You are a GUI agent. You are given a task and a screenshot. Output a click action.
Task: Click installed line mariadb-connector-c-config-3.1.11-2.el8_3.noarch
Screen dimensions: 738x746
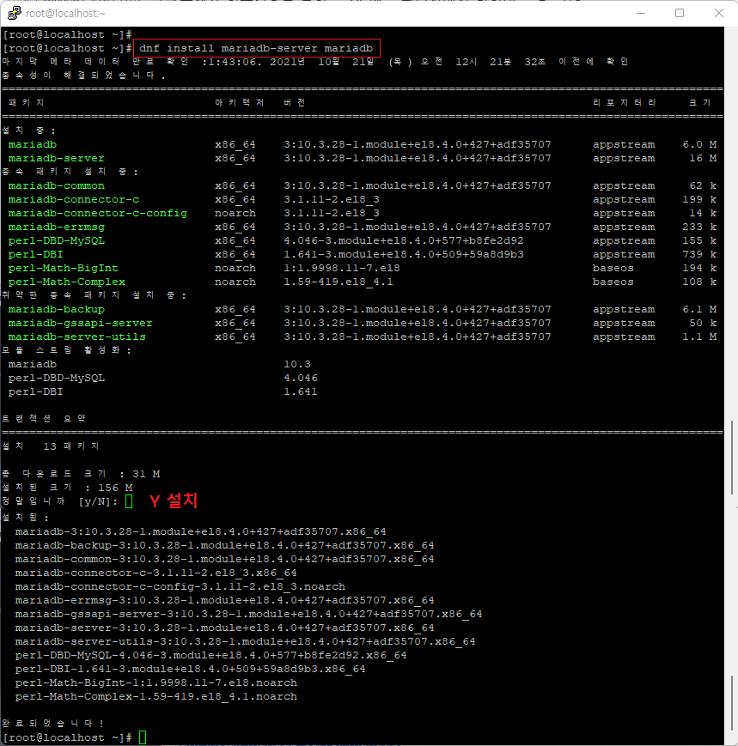180,586
